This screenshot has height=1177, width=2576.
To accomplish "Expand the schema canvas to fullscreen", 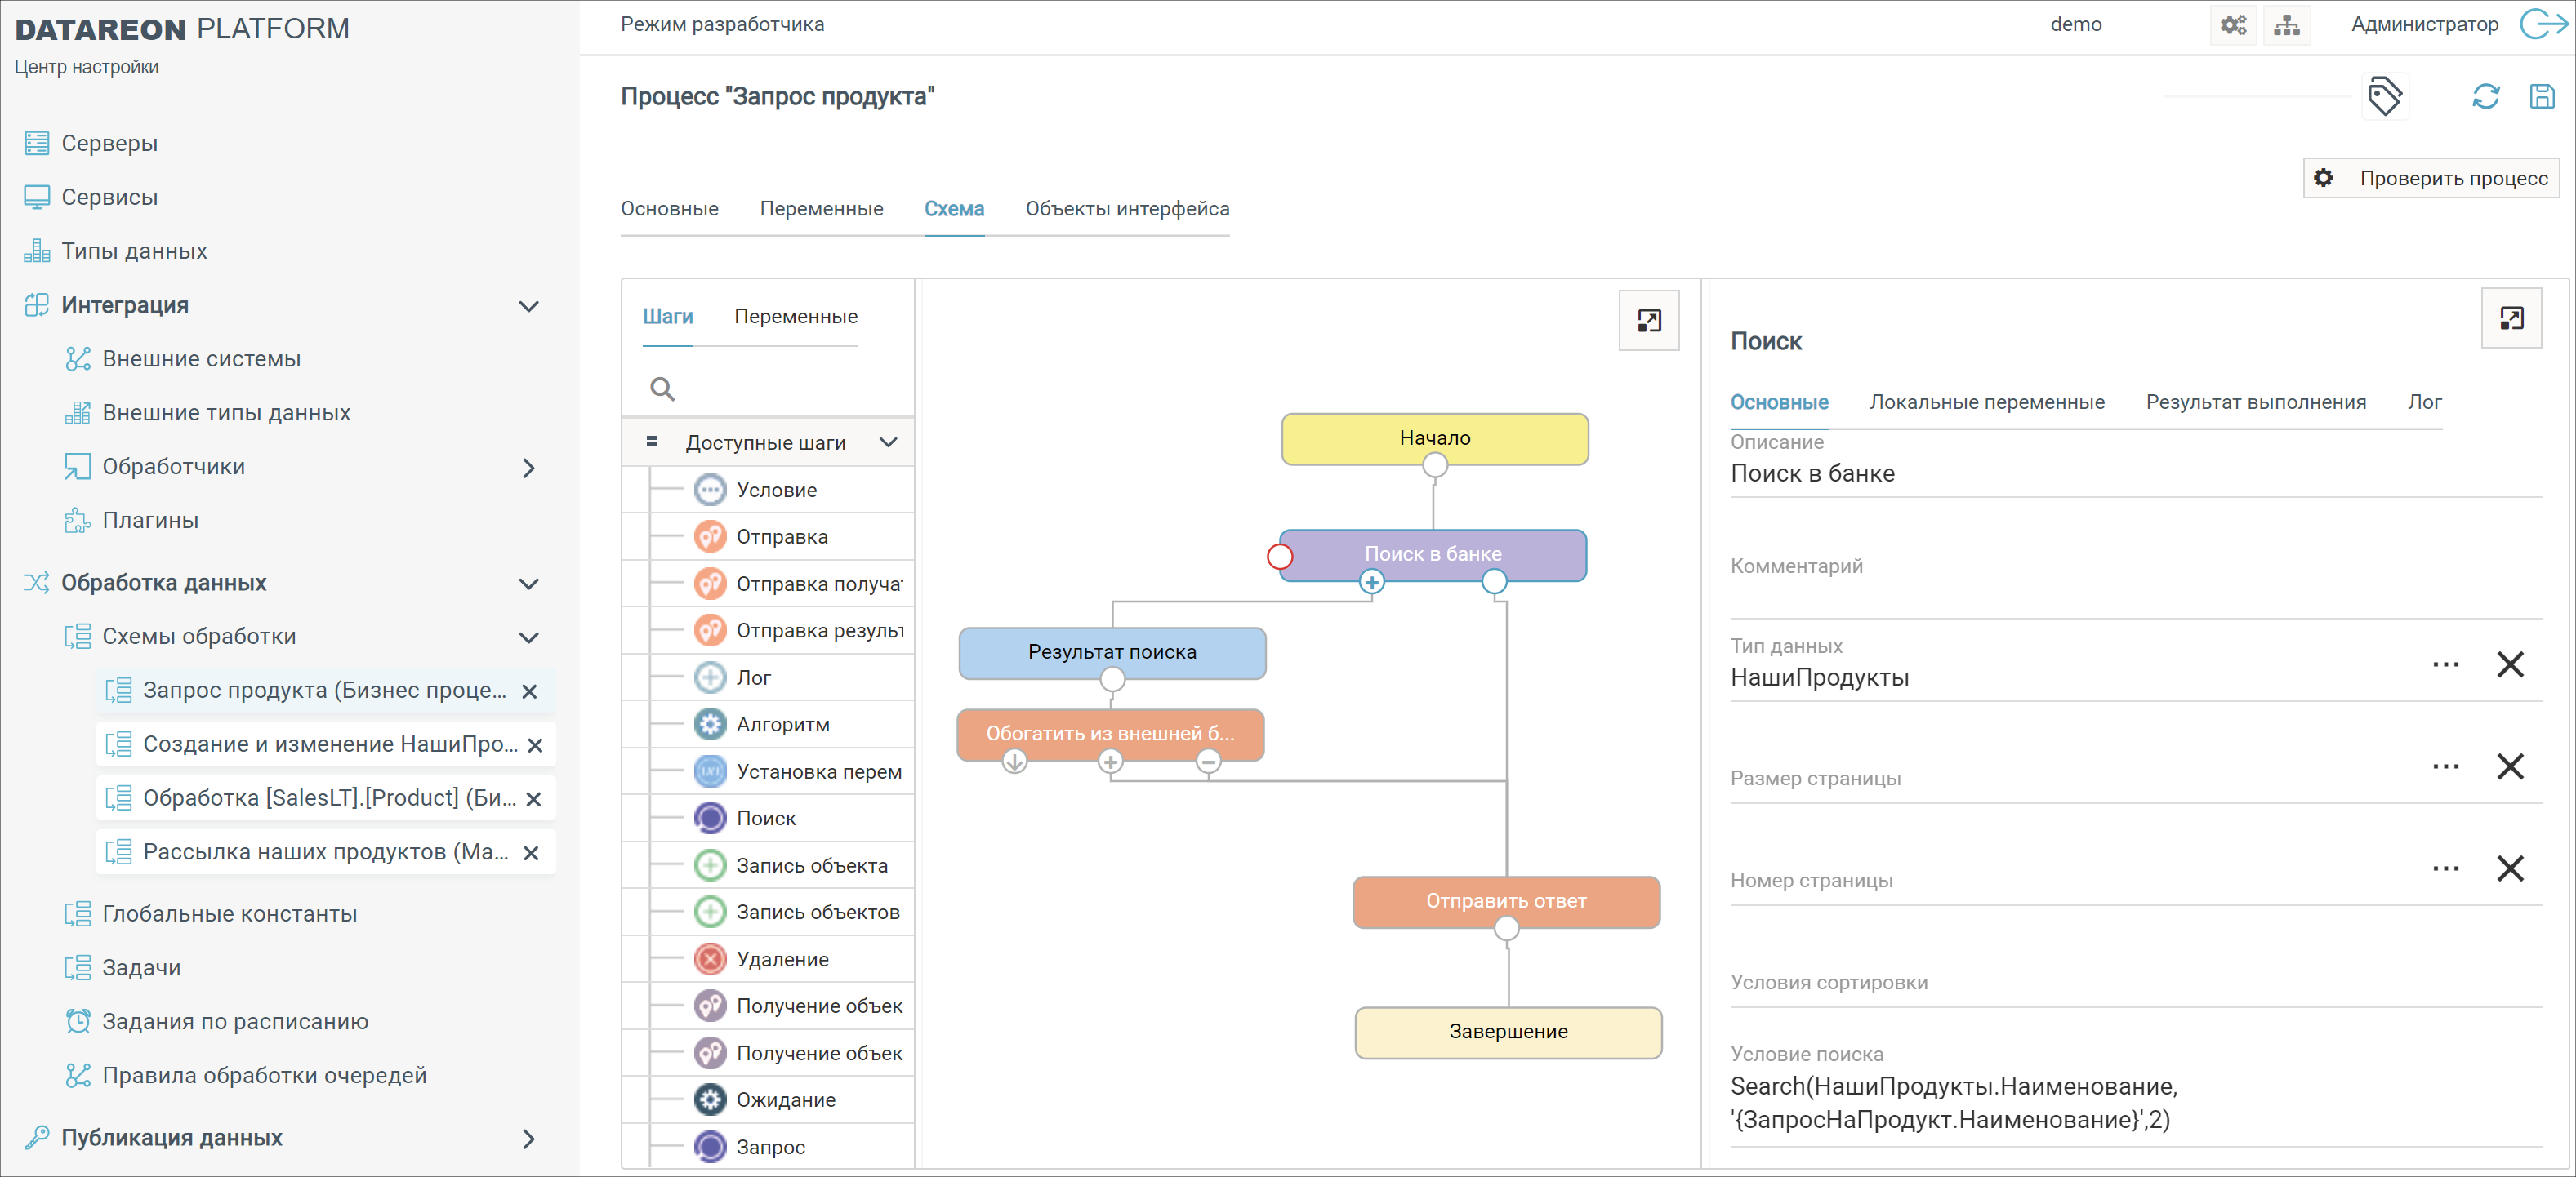I will 1648,321.
